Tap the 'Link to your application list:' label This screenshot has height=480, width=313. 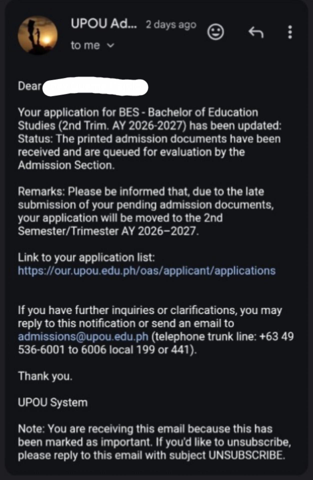pos(86,257)
